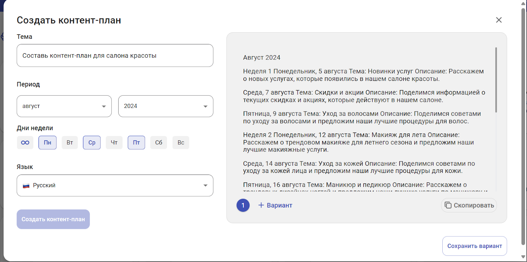Expand the Язык language dropdown

pyautogui.click(x=115, y=185)
